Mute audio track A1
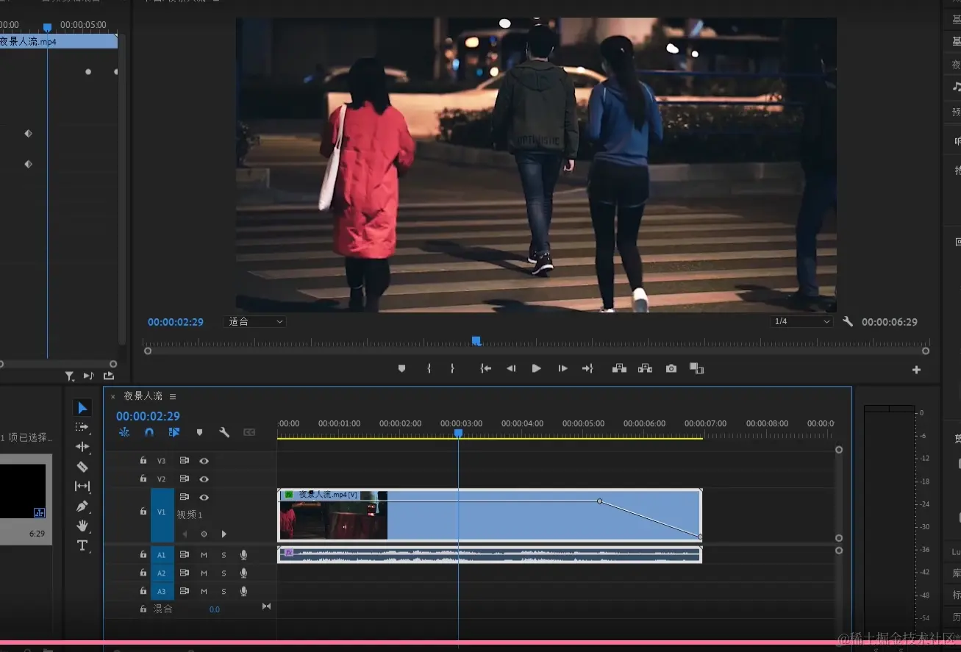The image size is (961, 652). coord(204,555)
